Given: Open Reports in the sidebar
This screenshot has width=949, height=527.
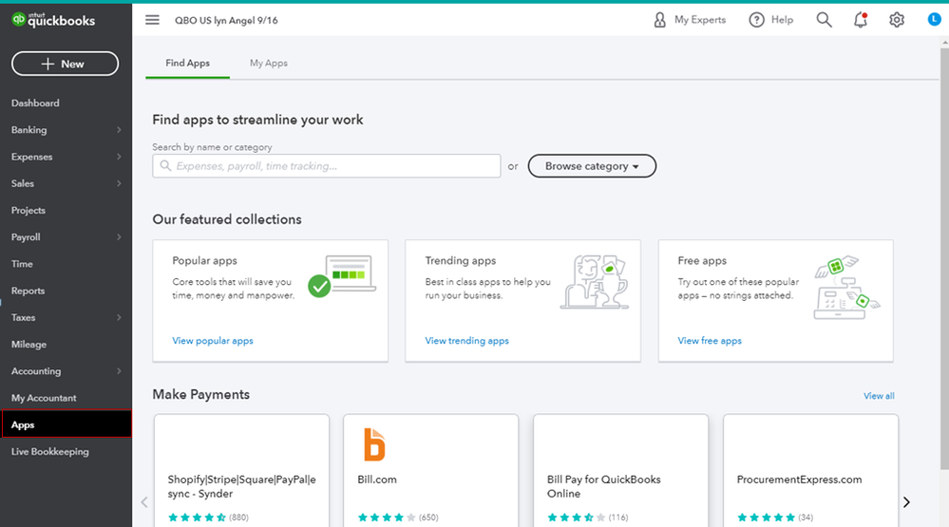Looking at the screenshot, I should point(28,291).
